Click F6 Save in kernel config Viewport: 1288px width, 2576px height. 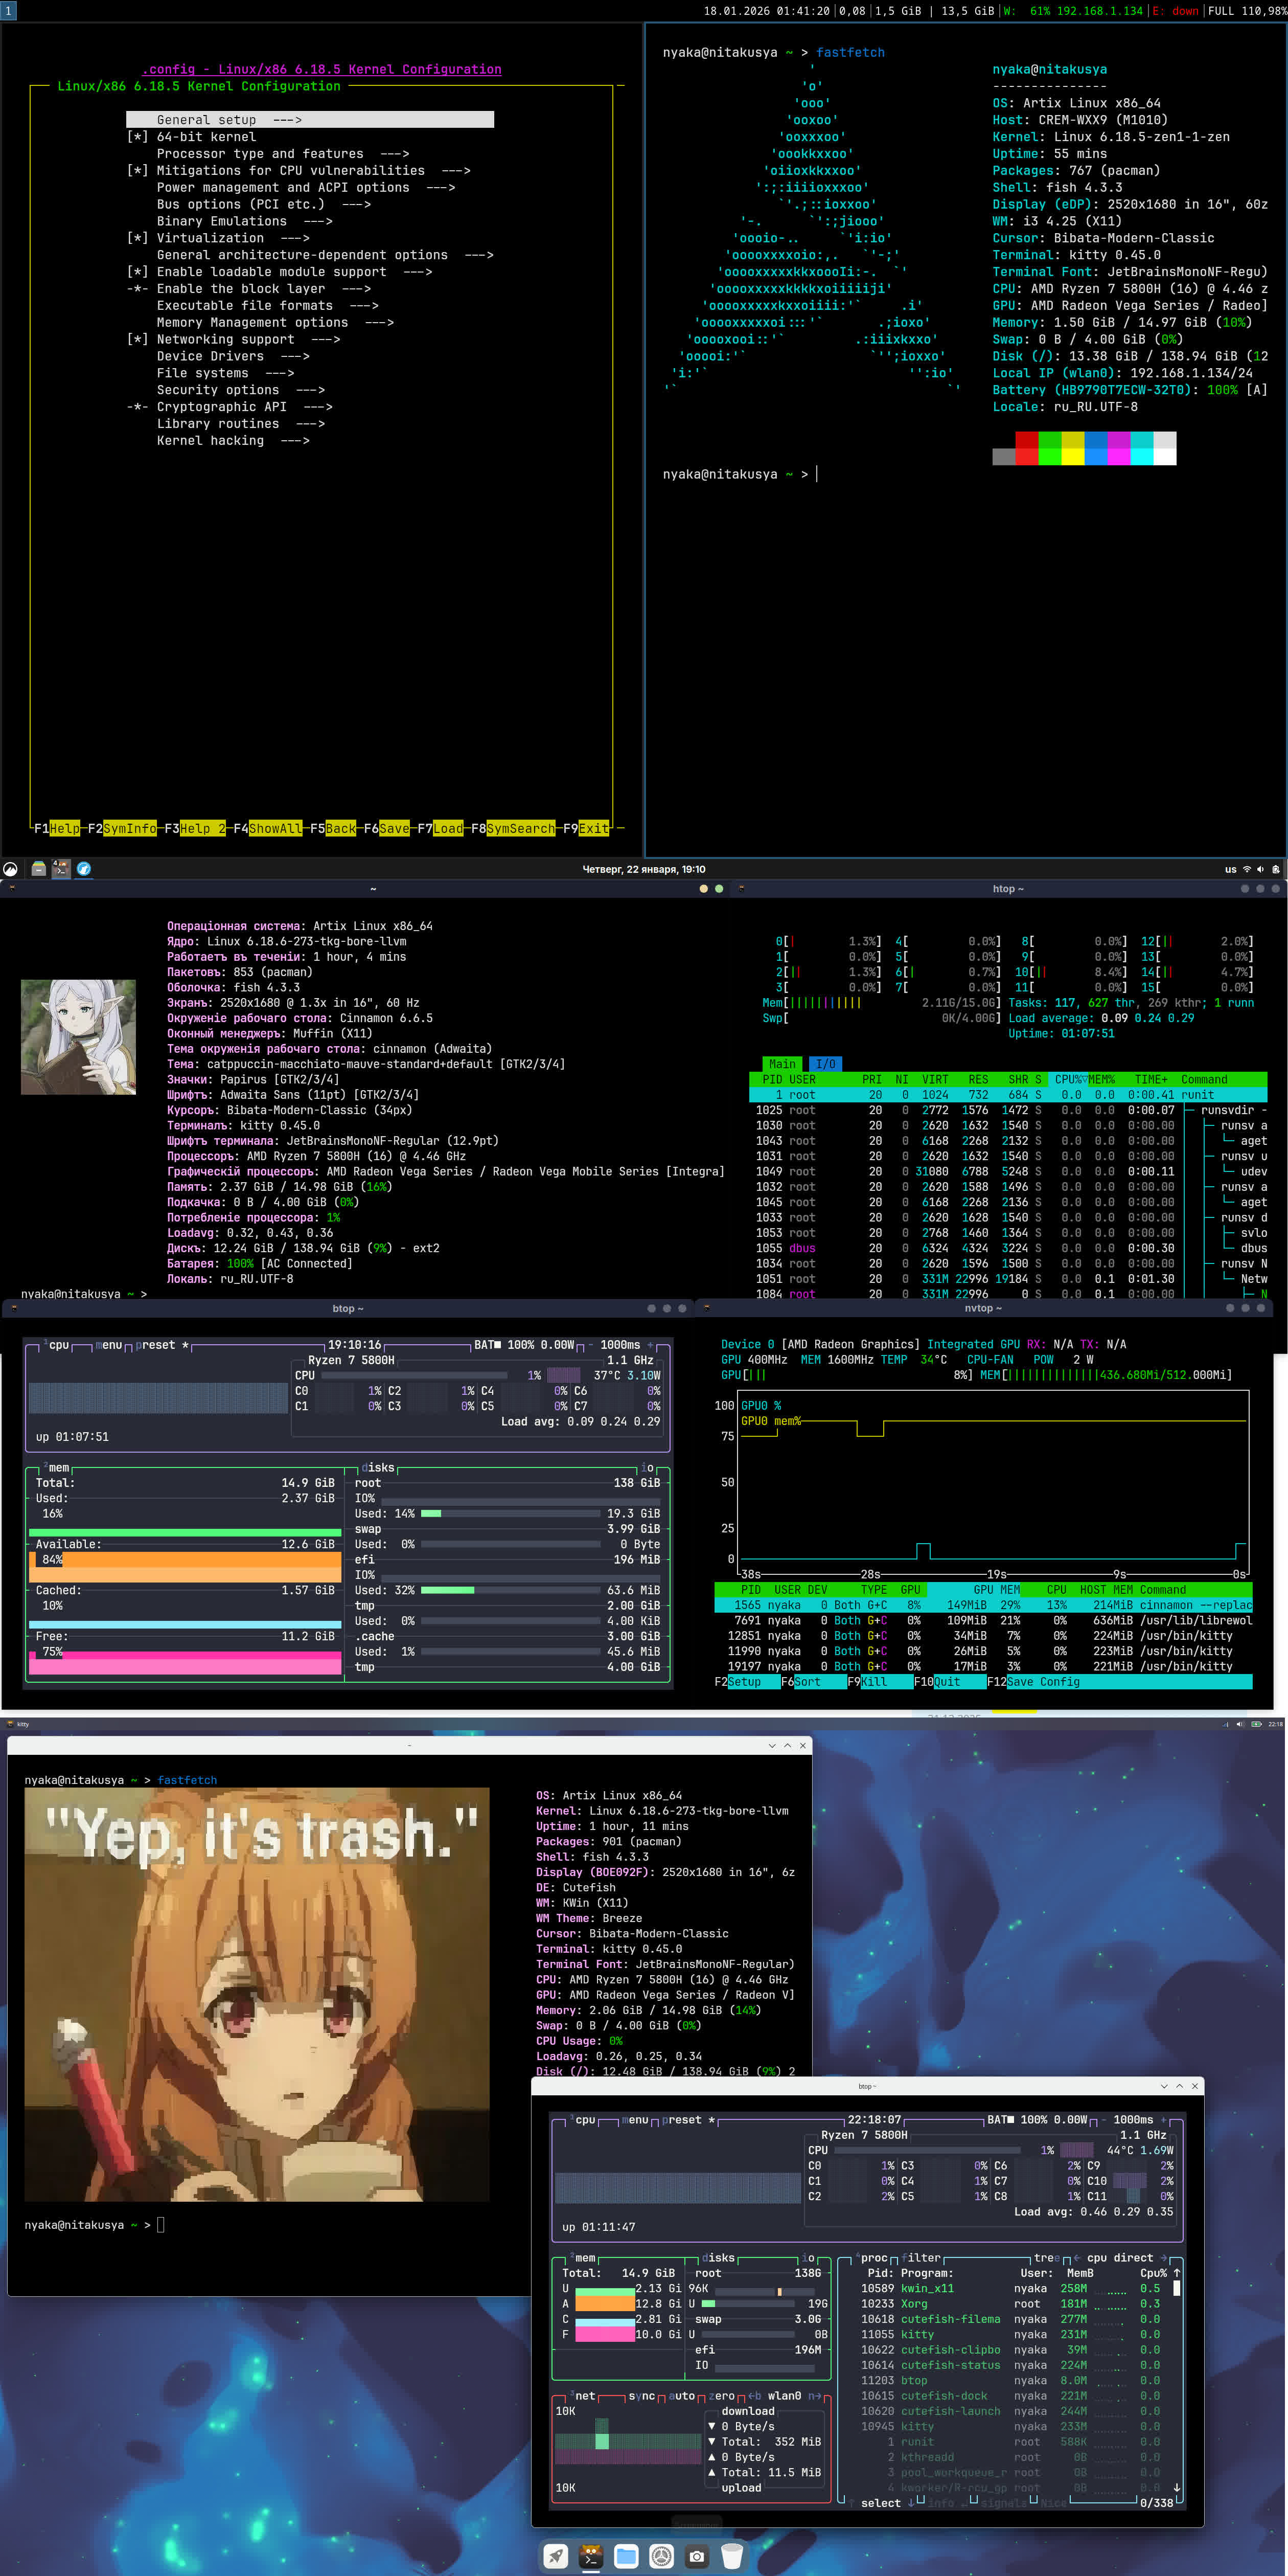click(393, 828)
